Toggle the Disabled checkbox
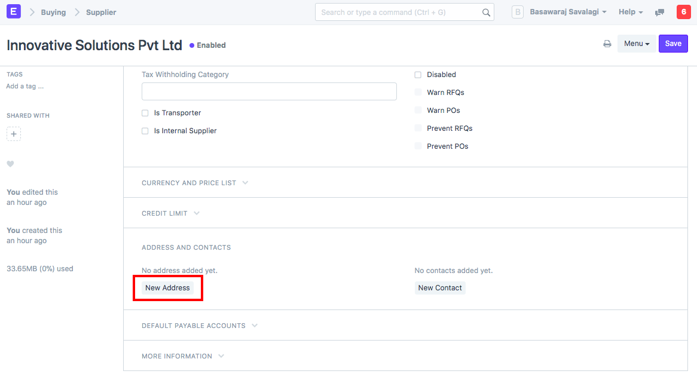This screenshot has width=697, height=377. click(x=418, y=75)
